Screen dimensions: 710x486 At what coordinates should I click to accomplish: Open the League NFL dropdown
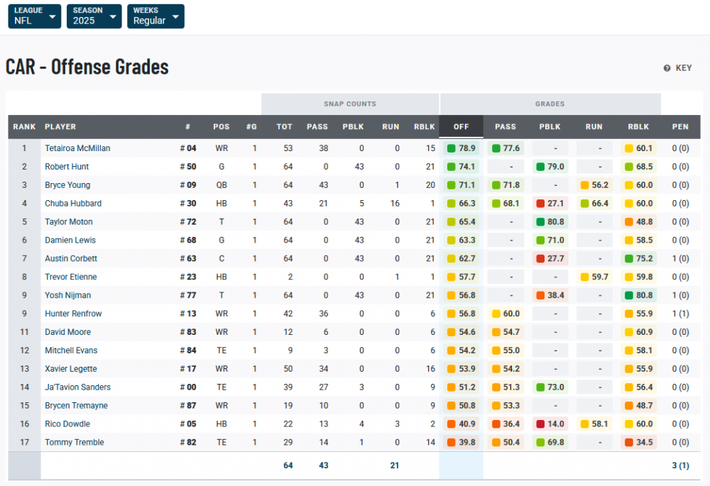tap(35, 16)
